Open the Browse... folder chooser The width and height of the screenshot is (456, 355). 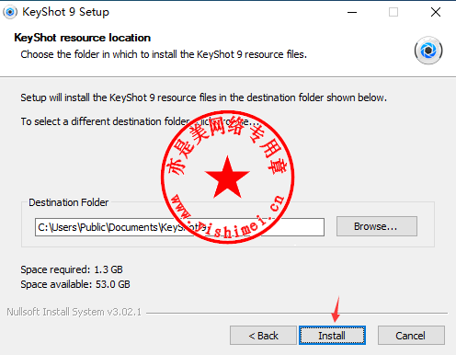[377, 226]
